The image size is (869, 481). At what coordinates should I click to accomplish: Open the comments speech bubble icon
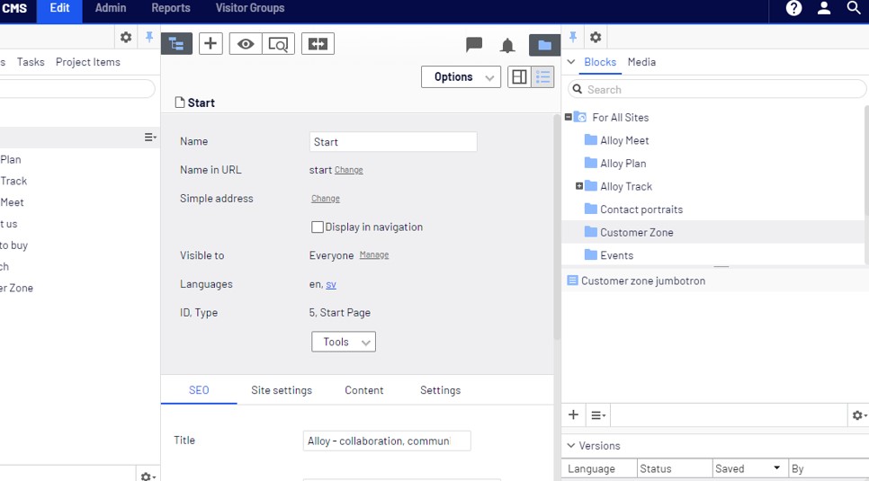[x=474, y=45]
